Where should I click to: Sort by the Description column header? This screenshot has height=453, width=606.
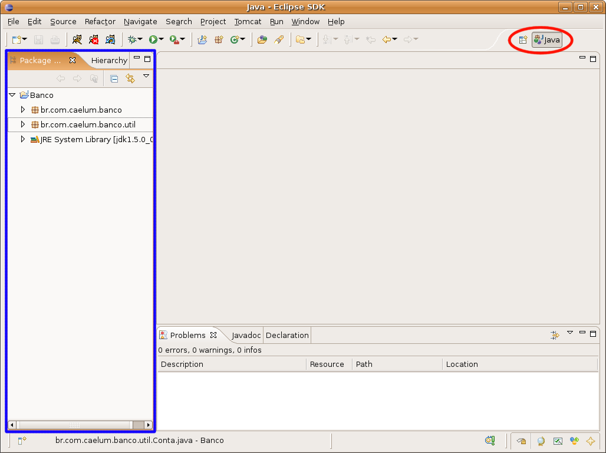coord(232,365)
